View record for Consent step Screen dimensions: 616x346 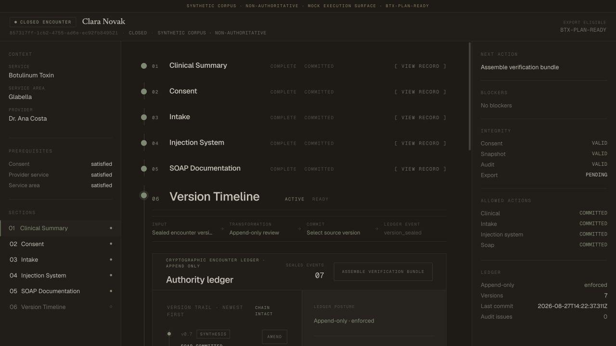point(420,92)
